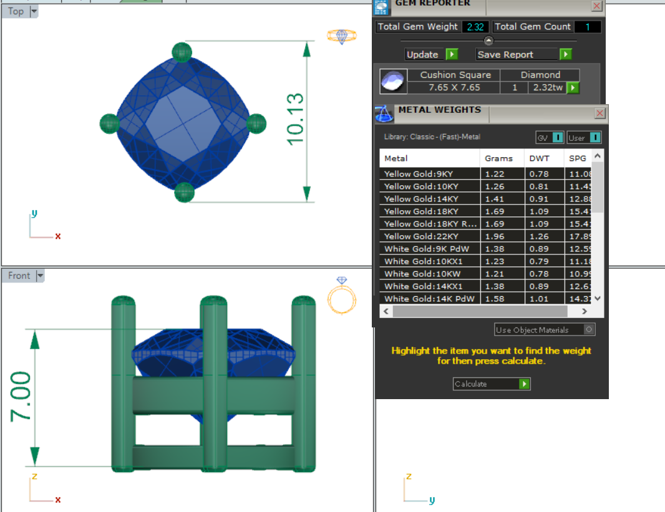Click the ring icon in Front viewport

pos(341,296)
